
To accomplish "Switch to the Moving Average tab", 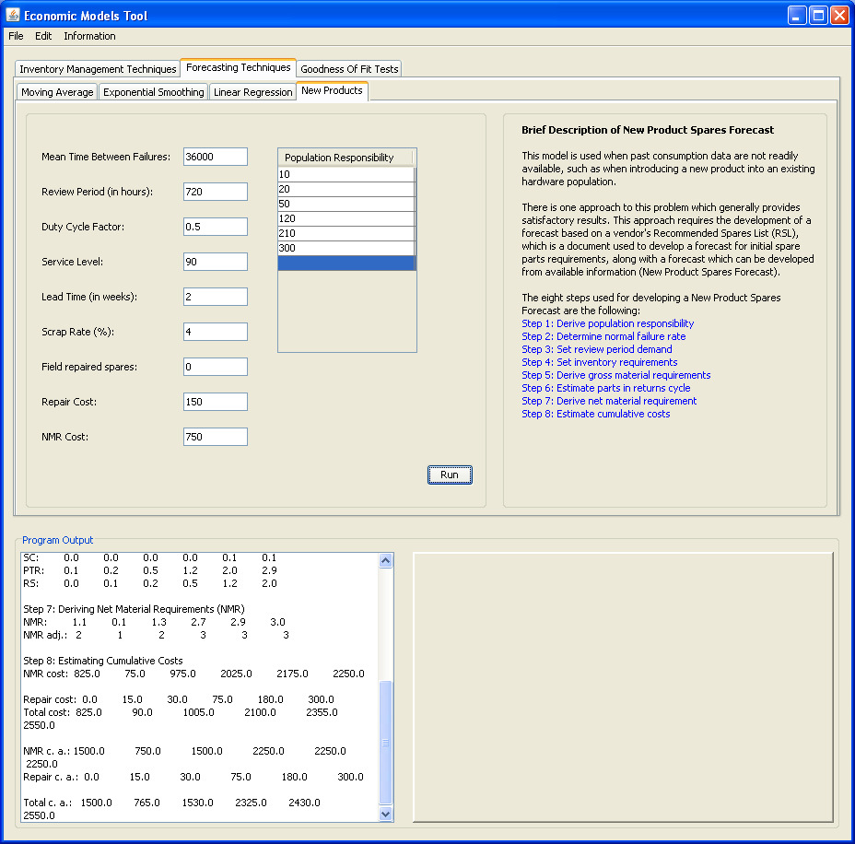I will 57,92.
